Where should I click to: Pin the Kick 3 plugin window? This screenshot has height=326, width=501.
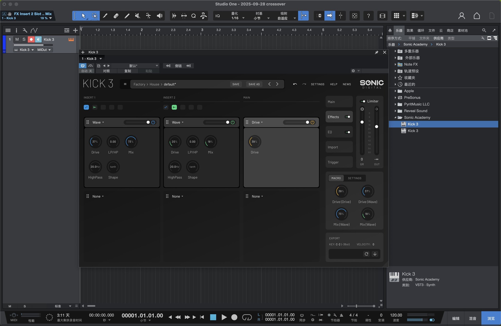click(377, 52)
